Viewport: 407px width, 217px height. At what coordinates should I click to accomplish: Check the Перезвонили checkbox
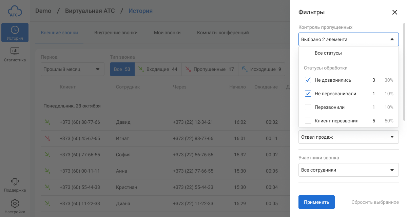[308, 107]
